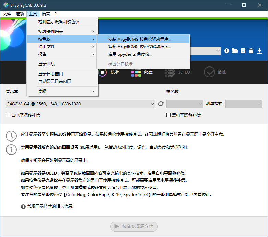Click the download arrow icon
This screenshot has width=268, height=237.
coord(259,51)
